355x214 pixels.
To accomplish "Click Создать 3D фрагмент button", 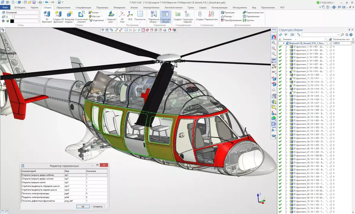I will click(58, 17).
